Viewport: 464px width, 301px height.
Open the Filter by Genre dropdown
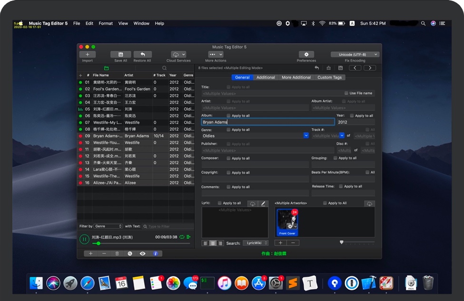[x=108, y=226]
